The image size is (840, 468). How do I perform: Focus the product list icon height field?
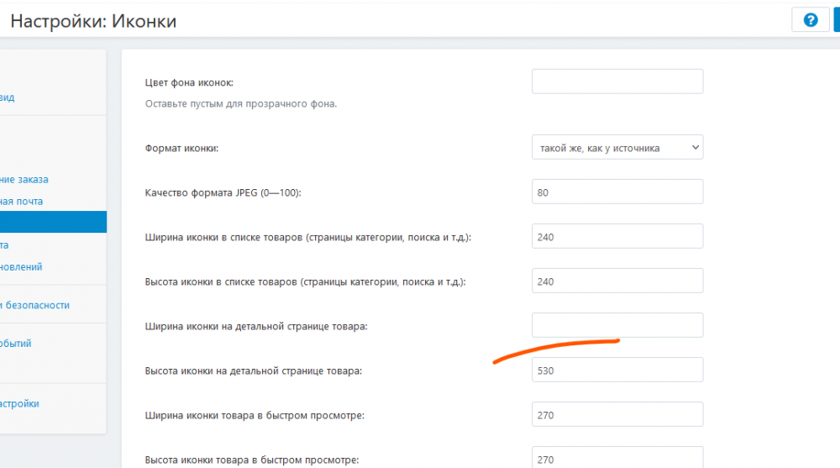point(617,281)
